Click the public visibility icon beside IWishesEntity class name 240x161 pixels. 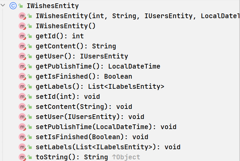click(x=21, y=6)
